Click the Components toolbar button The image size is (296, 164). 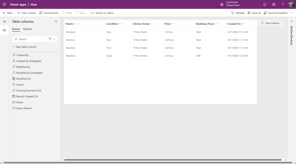click(x=49, y=13)
